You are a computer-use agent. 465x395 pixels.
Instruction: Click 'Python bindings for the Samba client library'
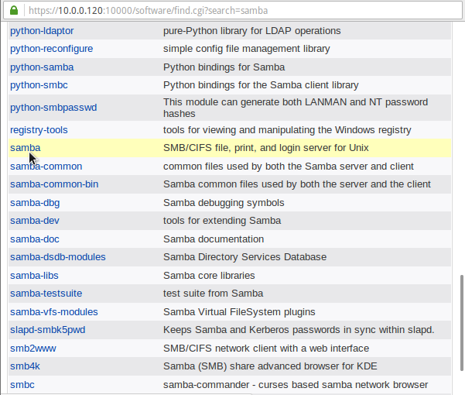coord(261,85)
